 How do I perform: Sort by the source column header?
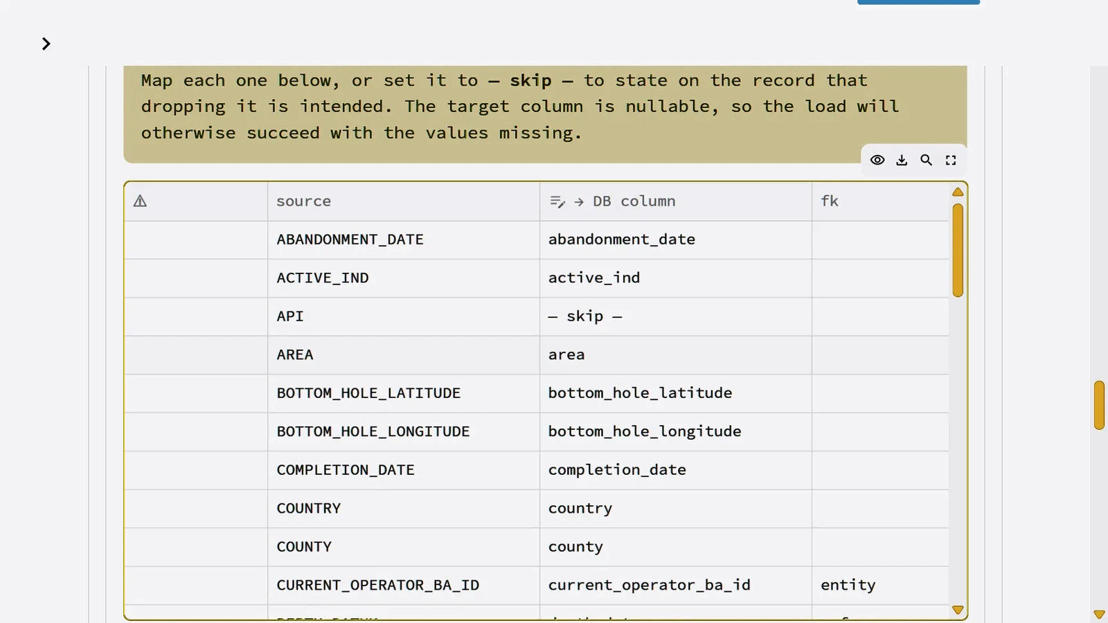(x=404, y=201)
